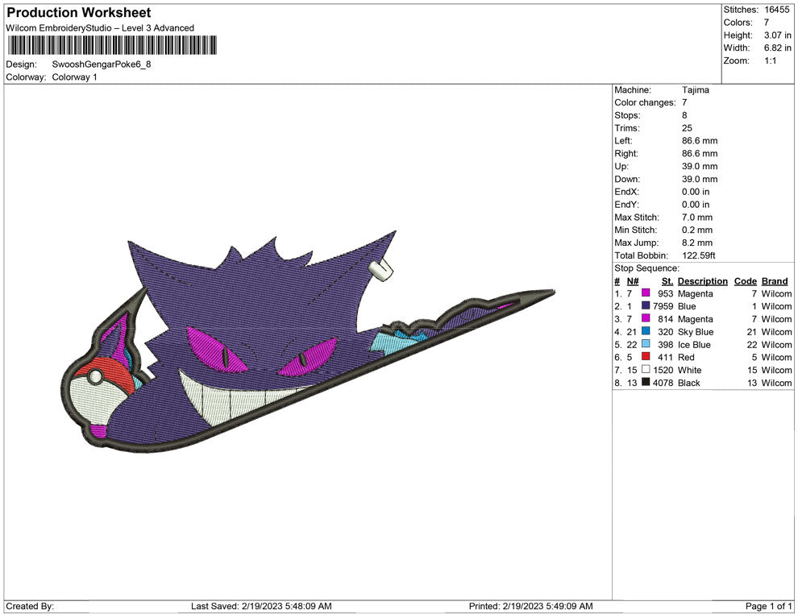Click the Red swatch for thread 411

[x=646, y=358]
